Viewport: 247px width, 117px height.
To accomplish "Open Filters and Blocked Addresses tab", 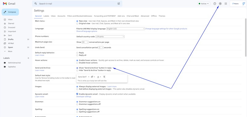I will (x=80, y=16).
